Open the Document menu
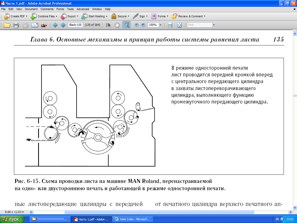This screenshot has width=297, height=223. point(31,9)
